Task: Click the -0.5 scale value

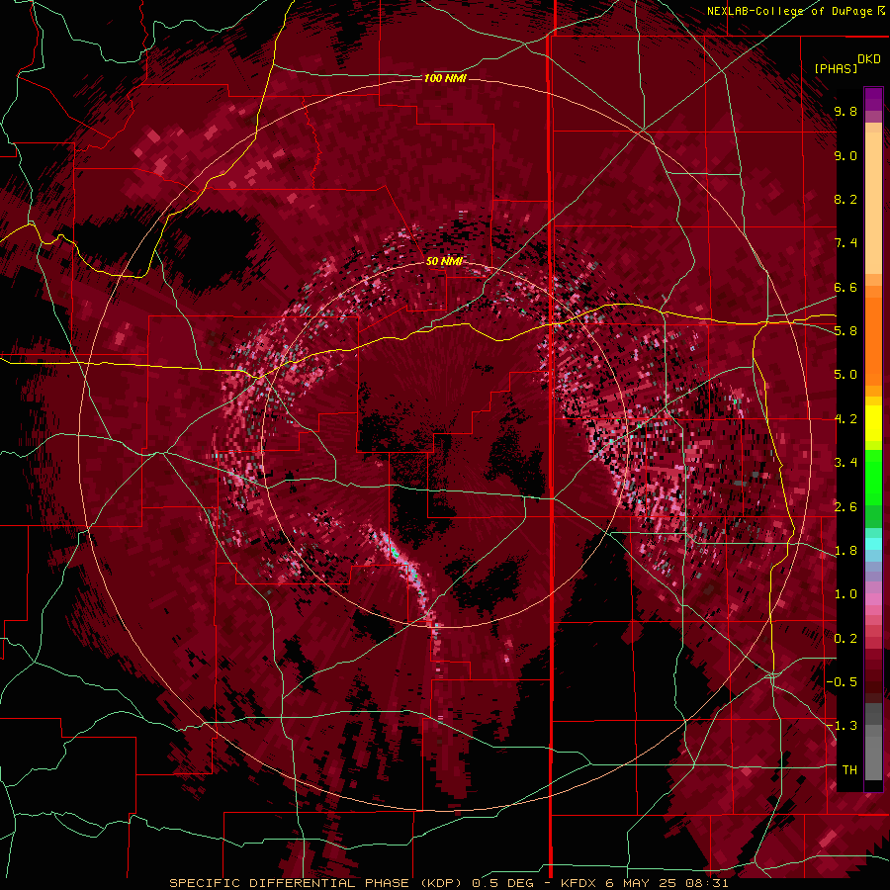Action: (842, 682)
